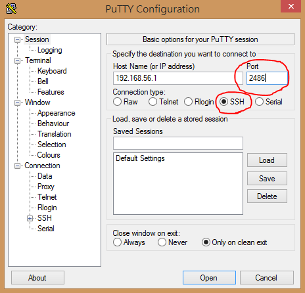Open the Appearance settings category

(56, 113)
